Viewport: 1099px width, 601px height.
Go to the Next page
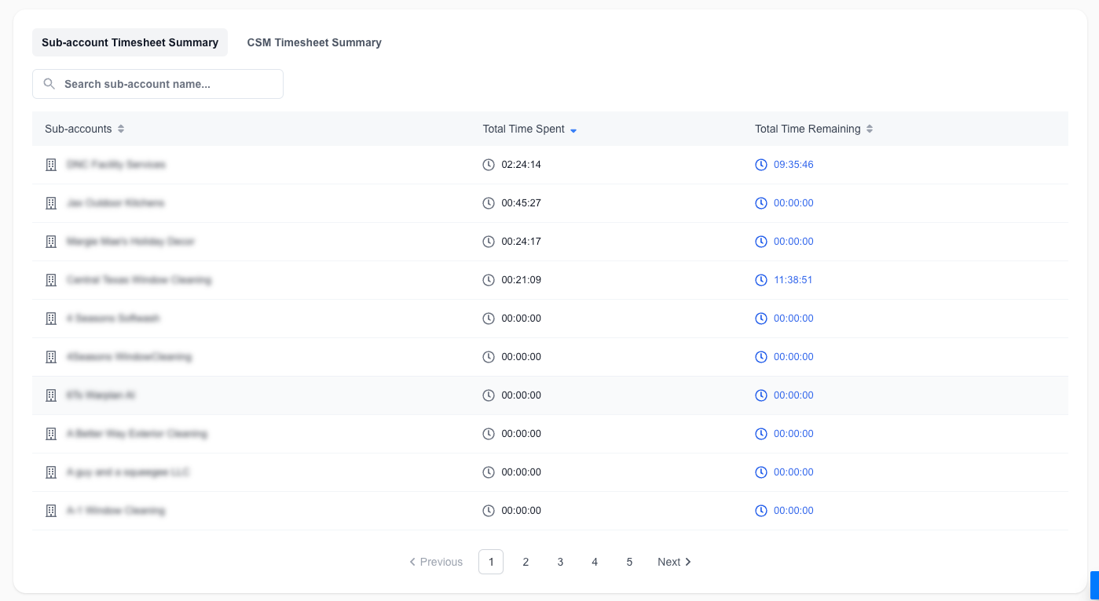675,562
